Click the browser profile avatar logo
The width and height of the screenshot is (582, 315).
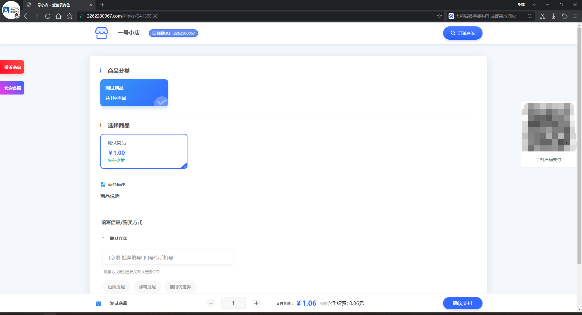[11, 10]
